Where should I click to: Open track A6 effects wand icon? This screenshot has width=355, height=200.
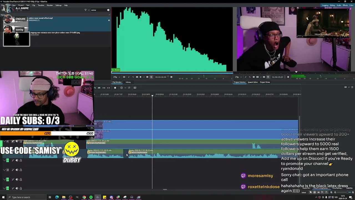click(x=13, y=188)
